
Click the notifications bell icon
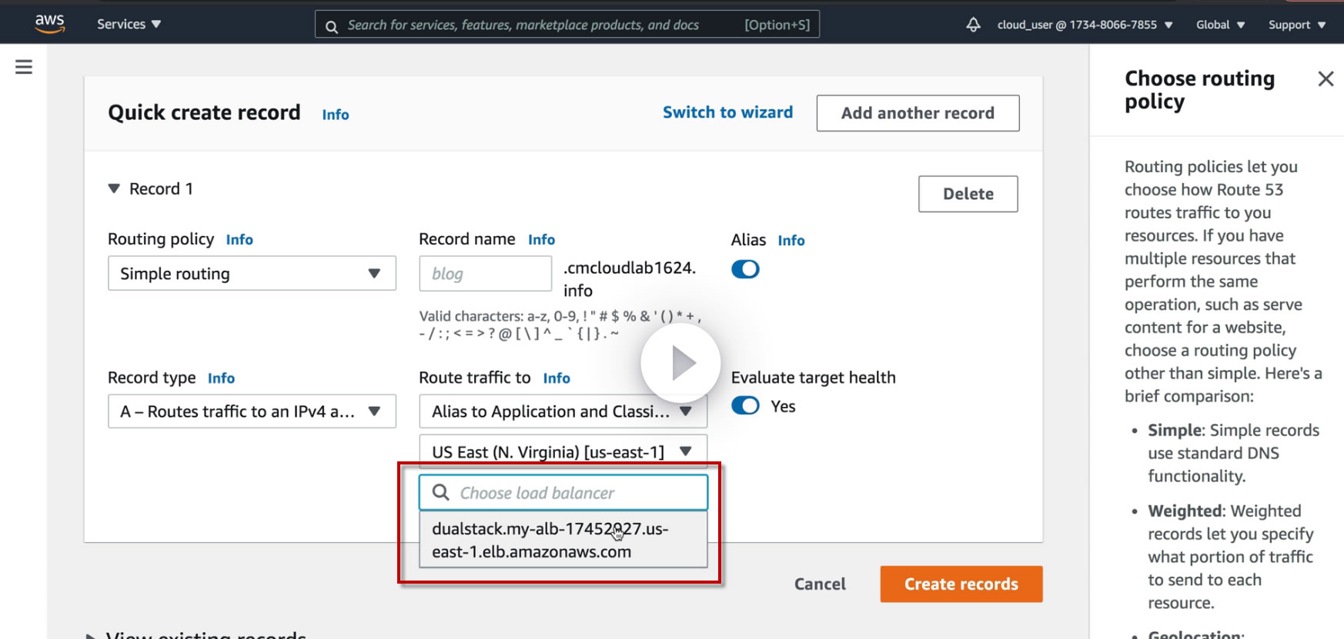973,25
